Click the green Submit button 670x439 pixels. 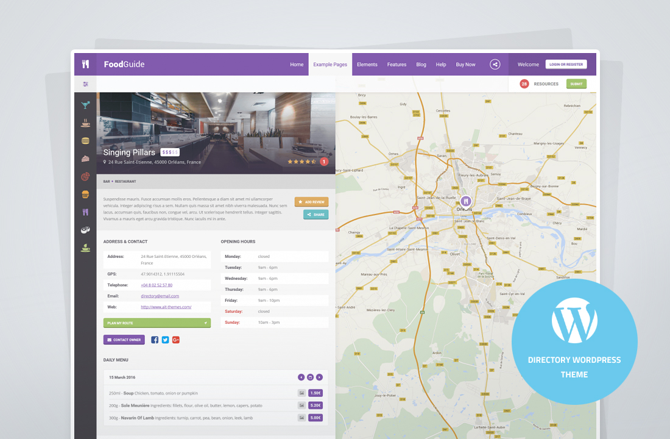pos(576,84)
